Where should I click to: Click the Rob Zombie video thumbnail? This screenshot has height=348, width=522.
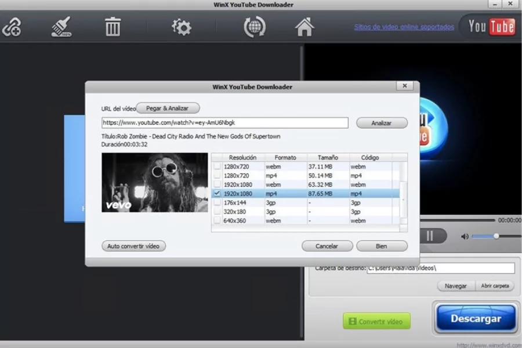(x=154, y=183)
